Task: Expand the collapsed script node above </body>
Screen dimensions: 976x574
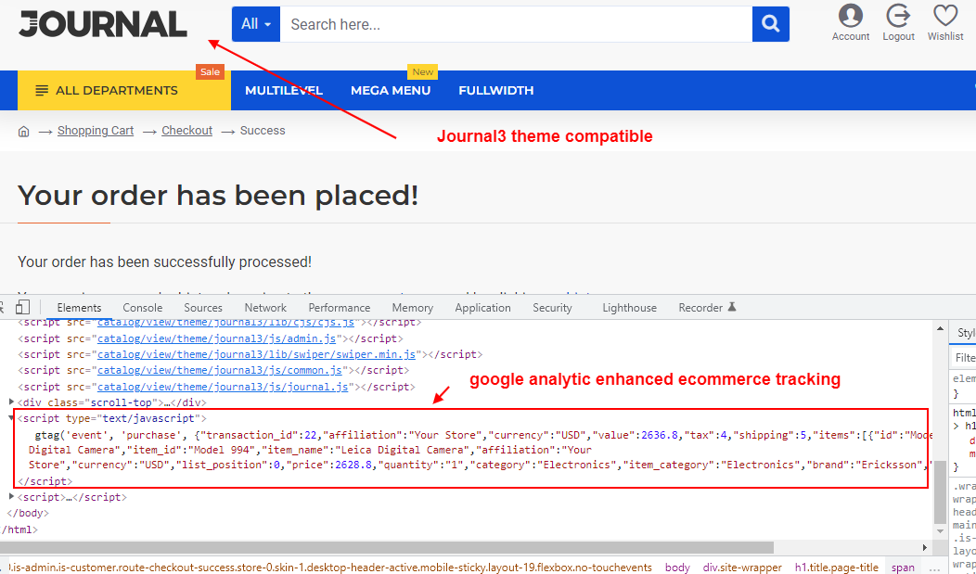Action: click(11, 497)
